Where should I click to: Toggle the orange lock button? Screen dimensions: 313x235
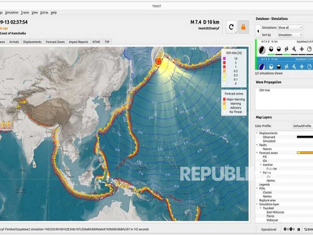tap(243, 27)
